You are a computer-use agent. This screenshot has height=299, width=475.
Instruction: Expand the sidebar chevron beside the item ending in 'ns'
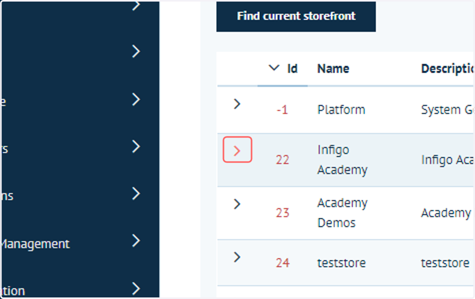point(136,194)
